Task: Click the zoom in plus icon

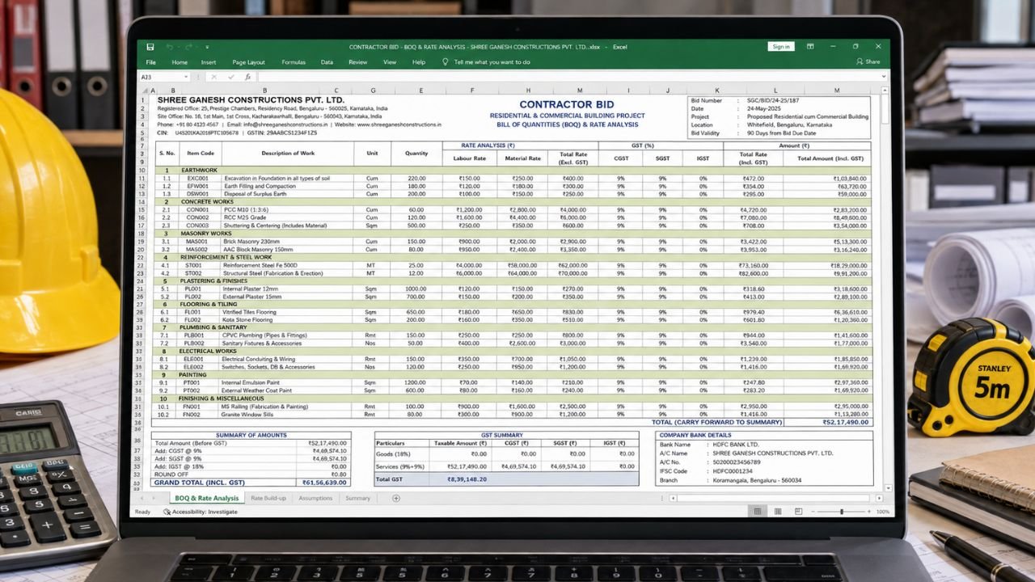Action: click(870, 512)
